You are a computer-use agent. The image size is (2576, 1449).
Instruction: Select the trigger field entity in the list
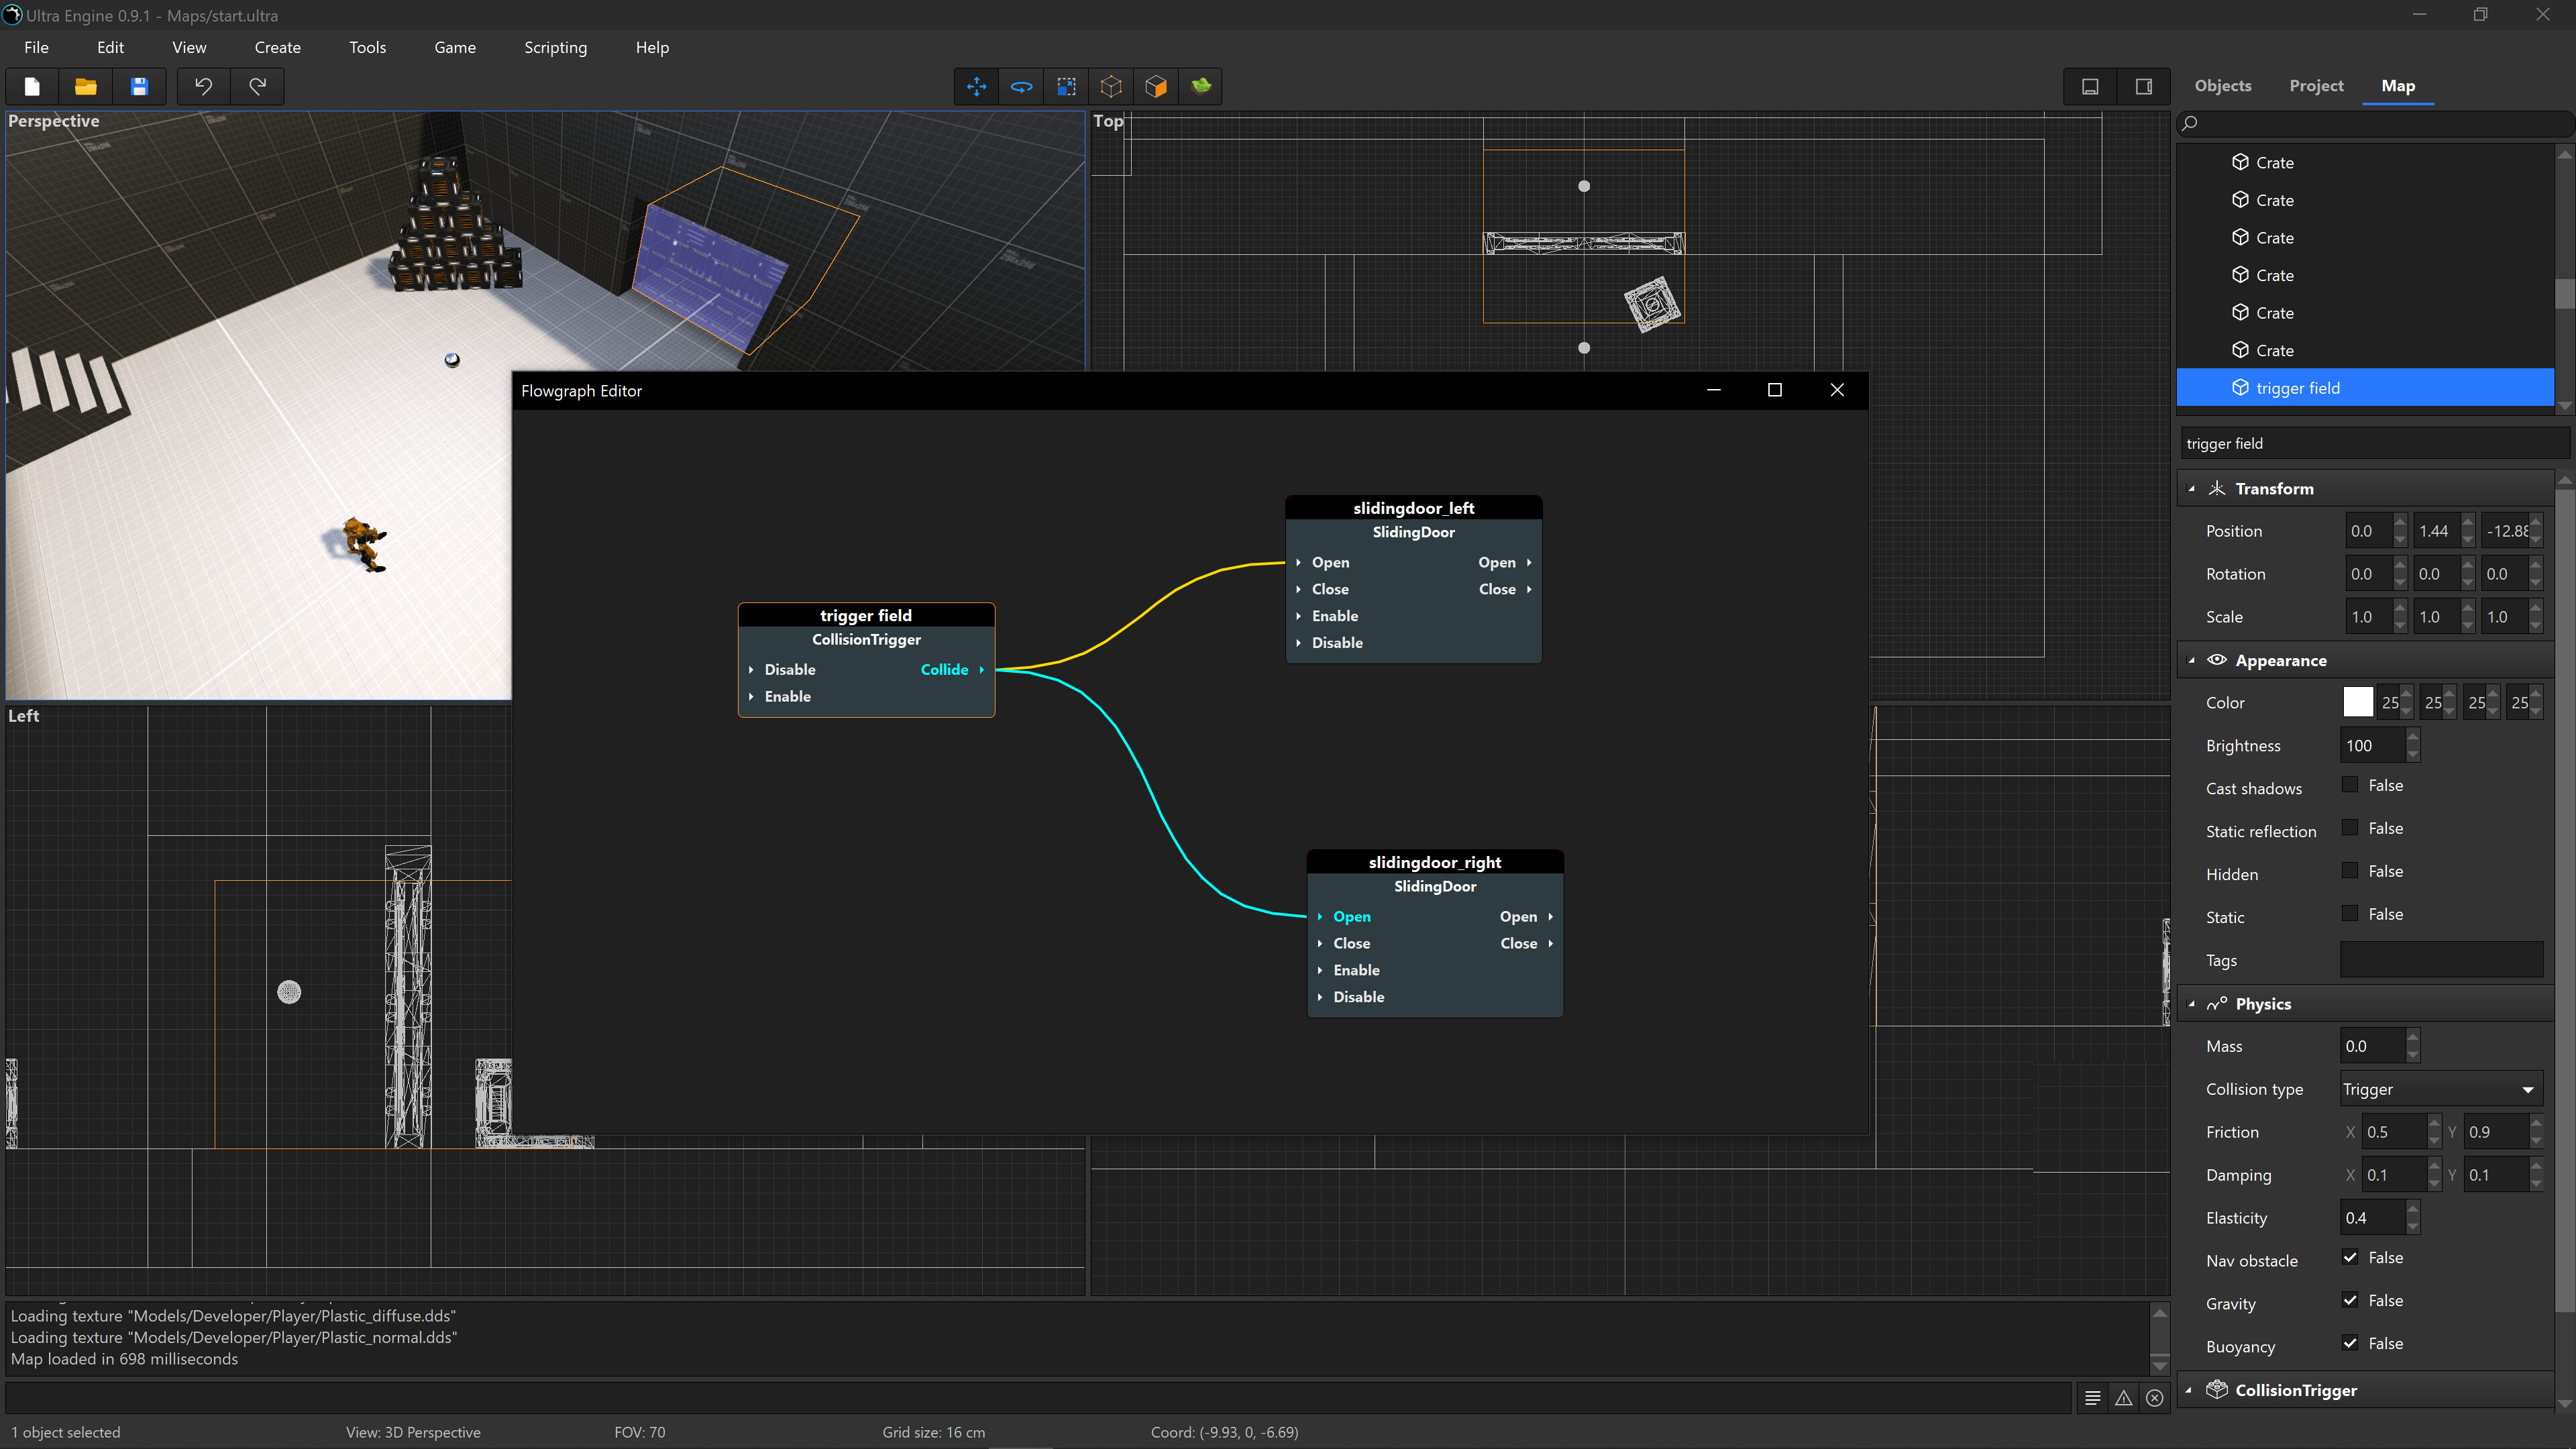pyautogui.click(x=2300, y=387)
